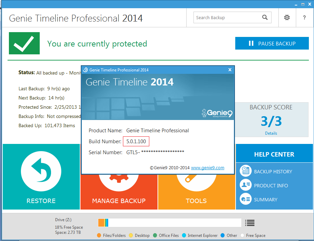Click the 'Last Backup: 9 hr(s) ago' line
Image resolution: width=314 pixels, height=241 pixels.
click(x=44, y=89)
